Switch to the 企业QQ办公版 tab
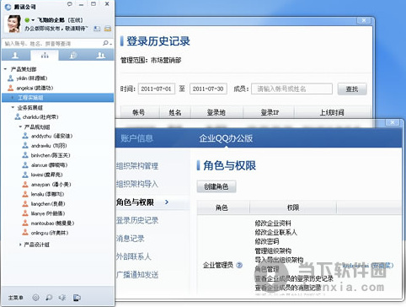This screenshot has height=307, width=406. 226,138
